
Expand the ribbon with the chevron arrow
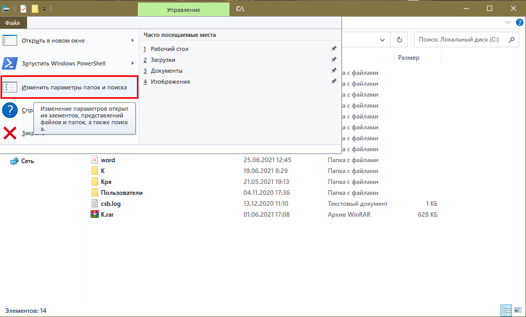(508, 23)
